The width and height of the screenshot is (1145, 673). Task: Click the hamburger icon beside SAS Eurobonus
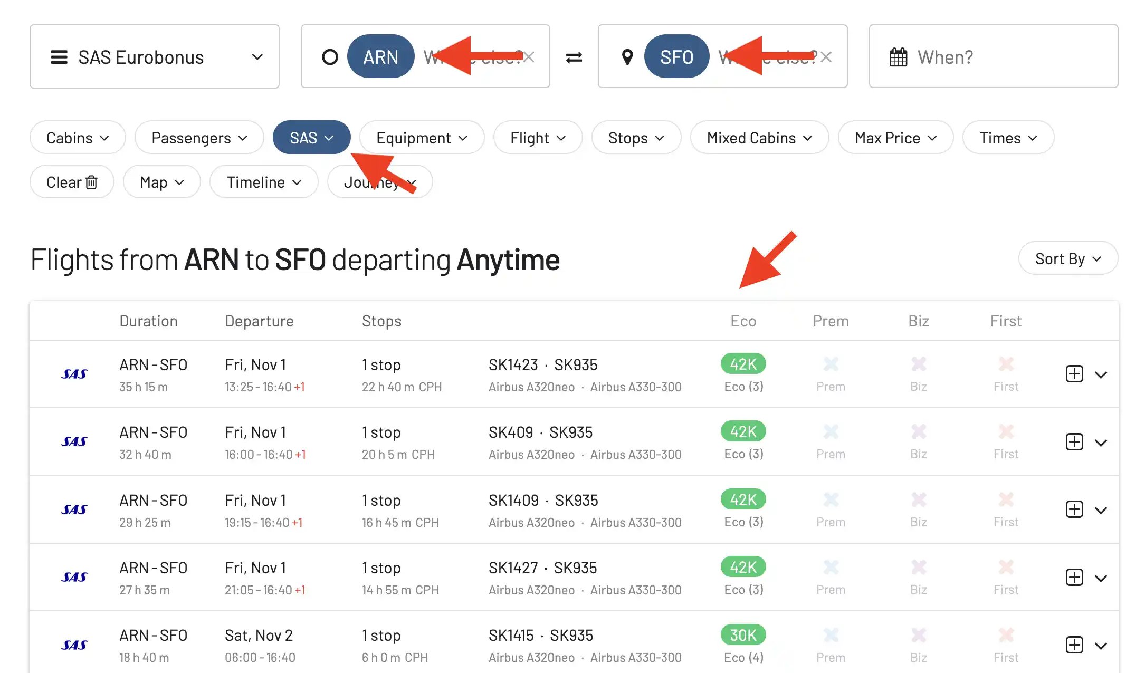59,57
